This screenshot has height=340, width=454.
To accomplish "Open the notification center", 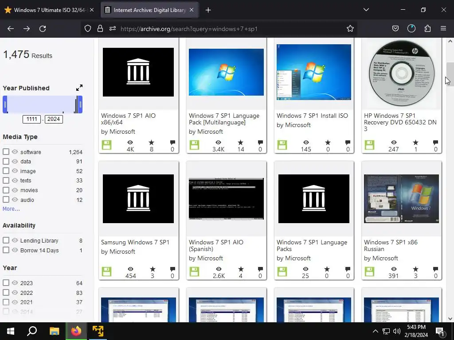I will [x=440, y=331].
